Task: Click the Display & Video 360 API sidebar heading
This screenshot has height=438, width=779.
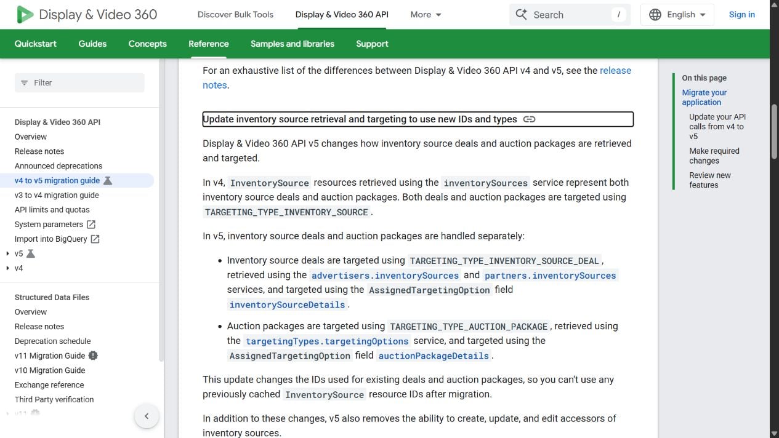Action: (x=57, y=122)
